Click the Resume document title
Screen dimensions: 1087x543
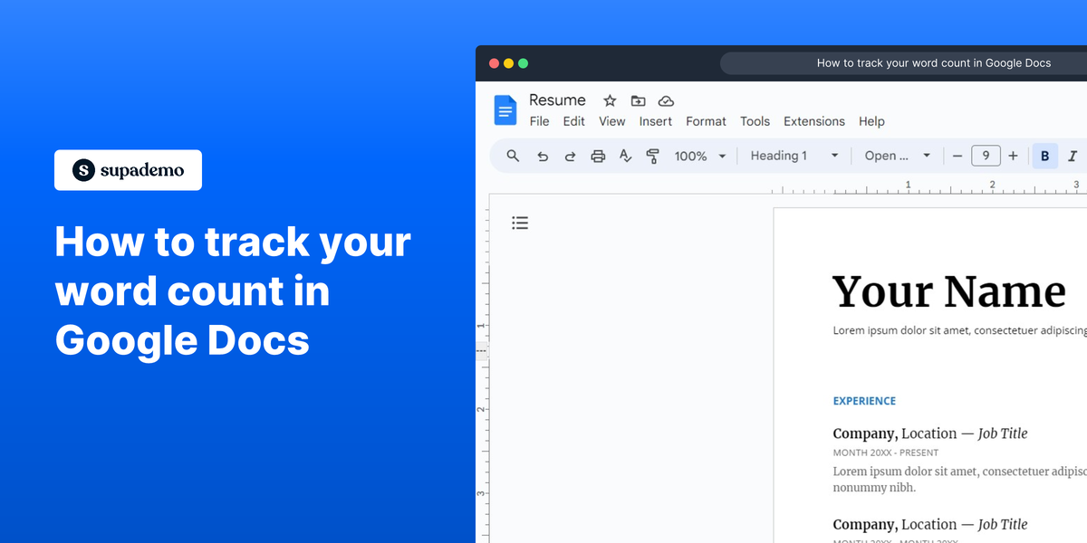(557, 100)
